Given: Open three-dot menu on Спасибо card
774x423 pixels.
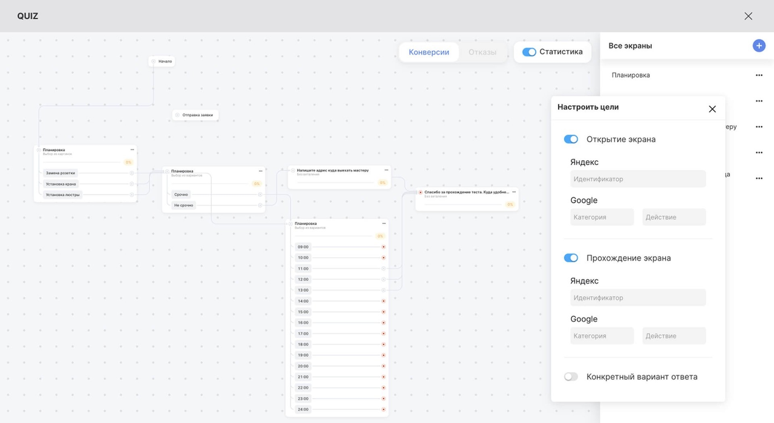Looking at the screenshot, I should [x=514, y=192].
